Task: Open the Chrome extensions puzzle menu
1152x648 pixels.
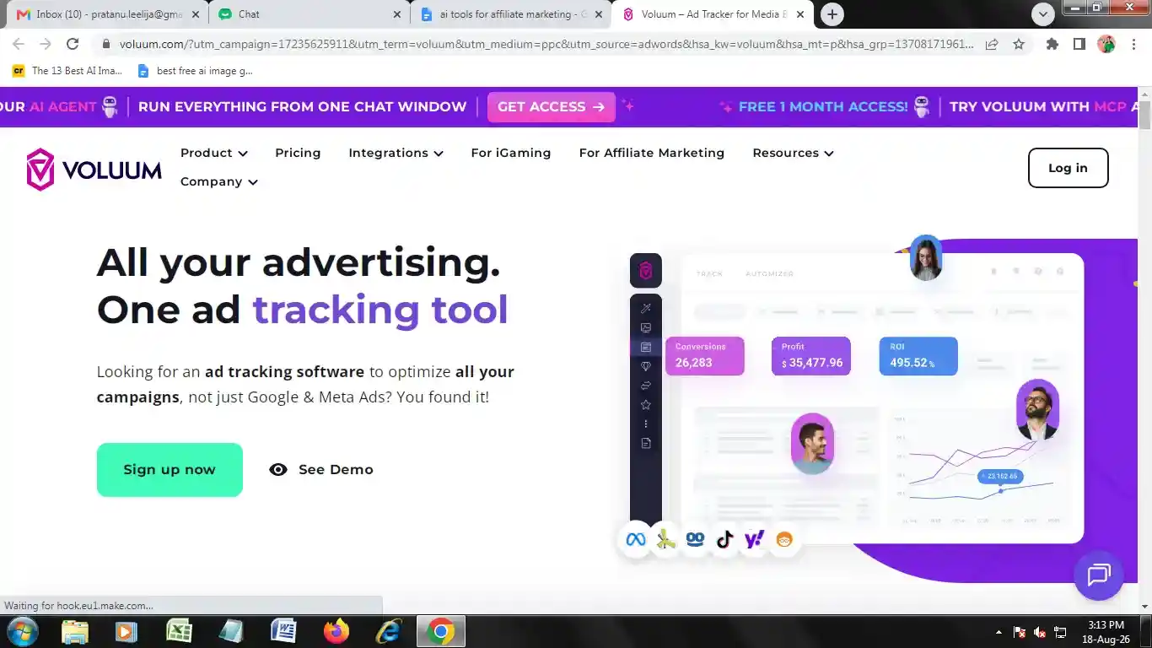Action: 1052,44
